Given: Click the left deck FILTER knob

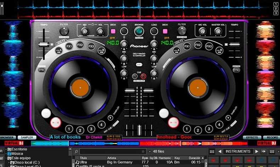Looking at the screenshot, I should coord(64,31).
